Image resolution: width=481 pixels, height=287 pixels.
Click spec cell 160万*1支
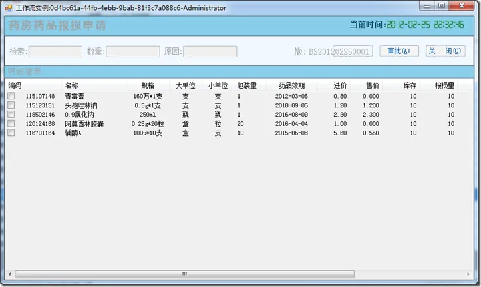[148, 96]
